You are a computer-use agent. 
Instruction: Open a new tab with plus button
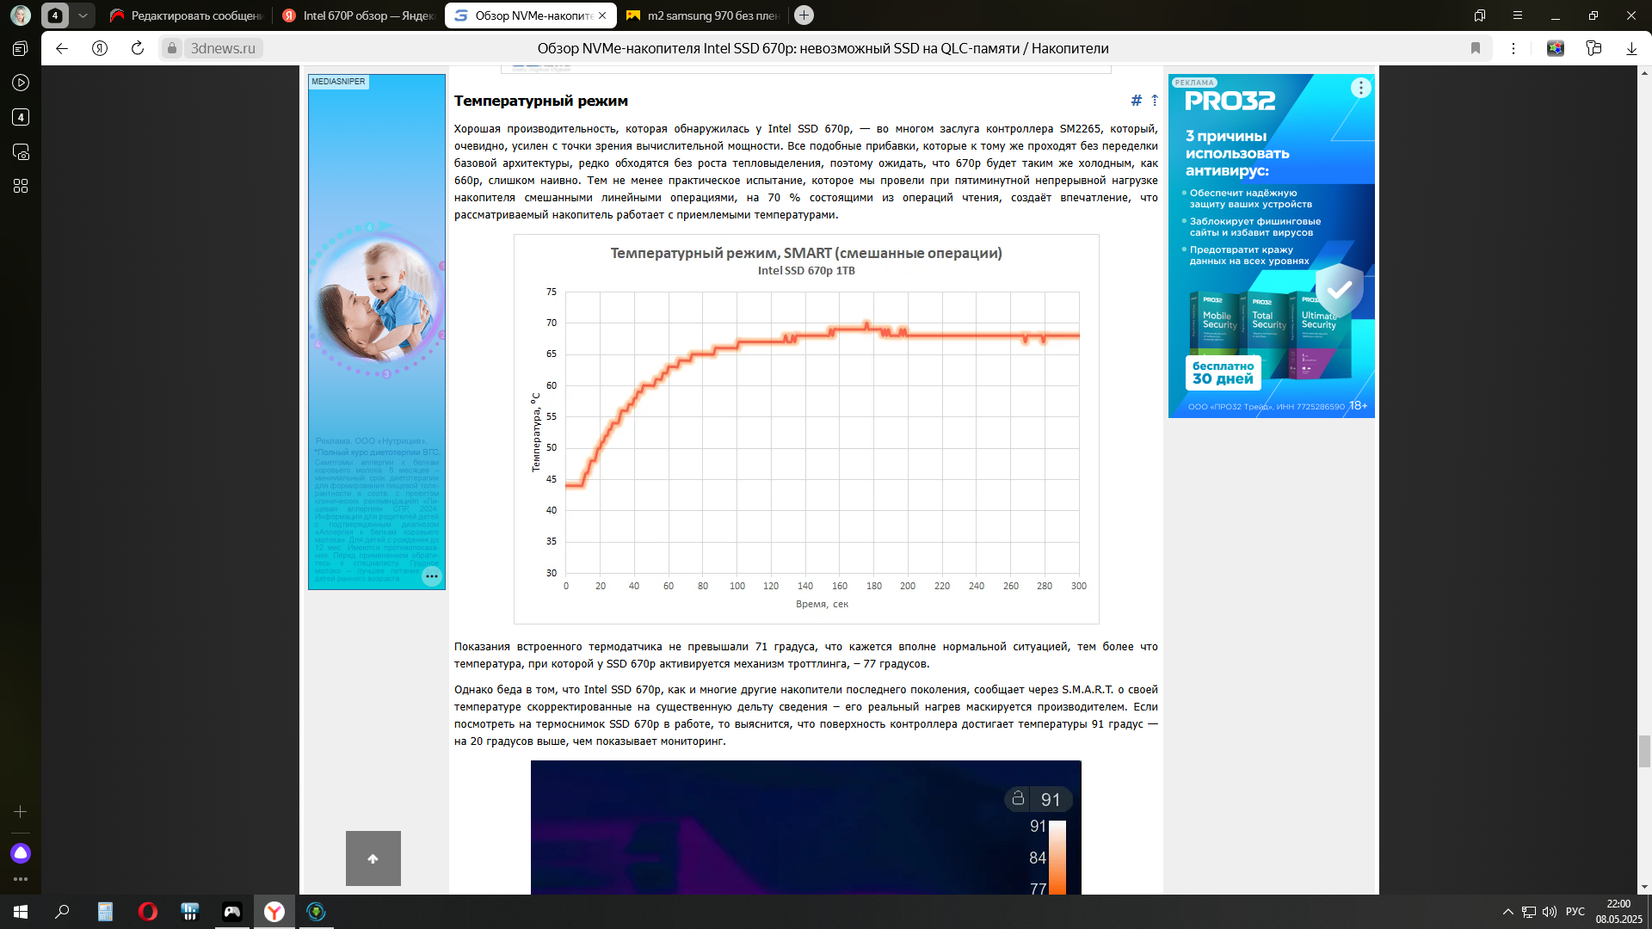pyautogui.click(x=804, y=15)
